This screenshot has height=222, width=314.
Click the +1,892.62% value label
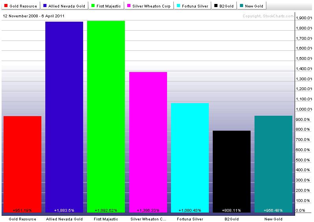click(106, 211)
